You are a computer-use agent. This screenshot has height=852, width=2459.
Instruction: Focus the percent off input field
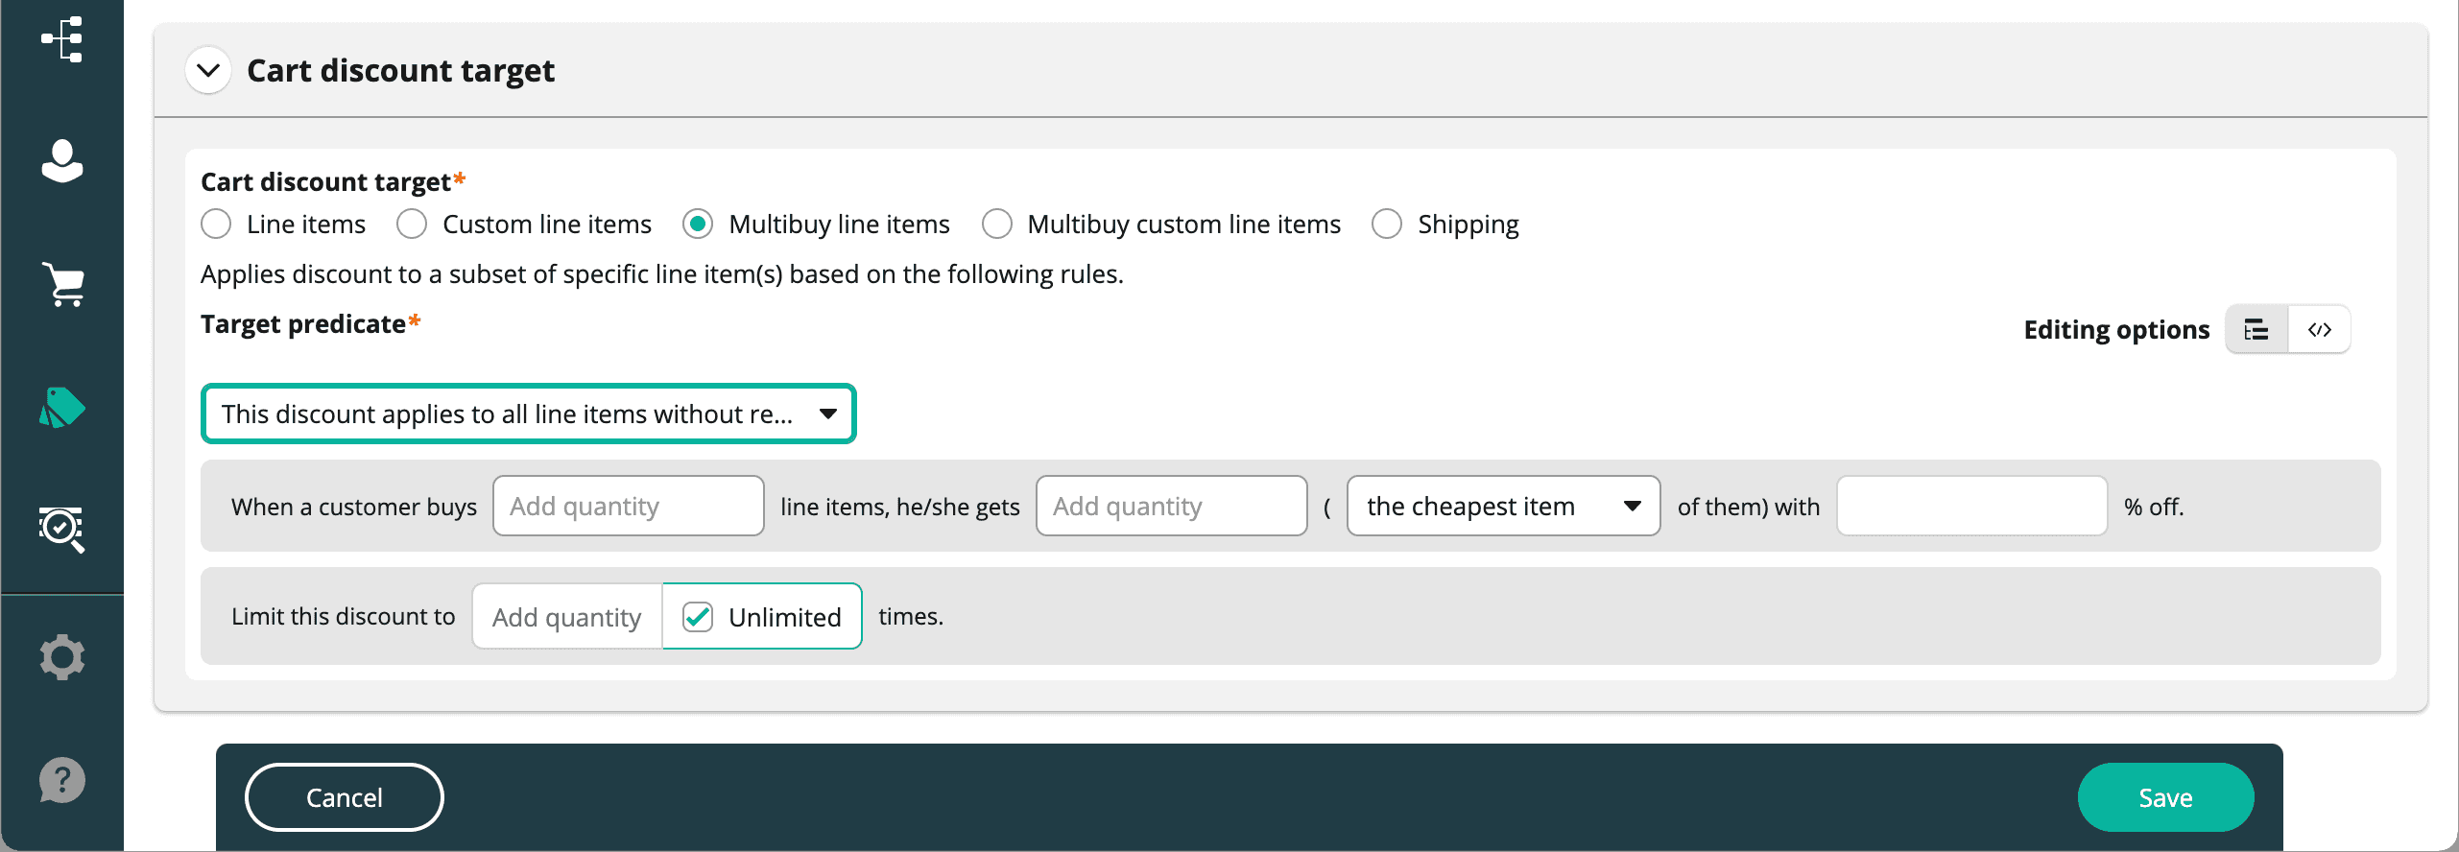(1971, 507)
